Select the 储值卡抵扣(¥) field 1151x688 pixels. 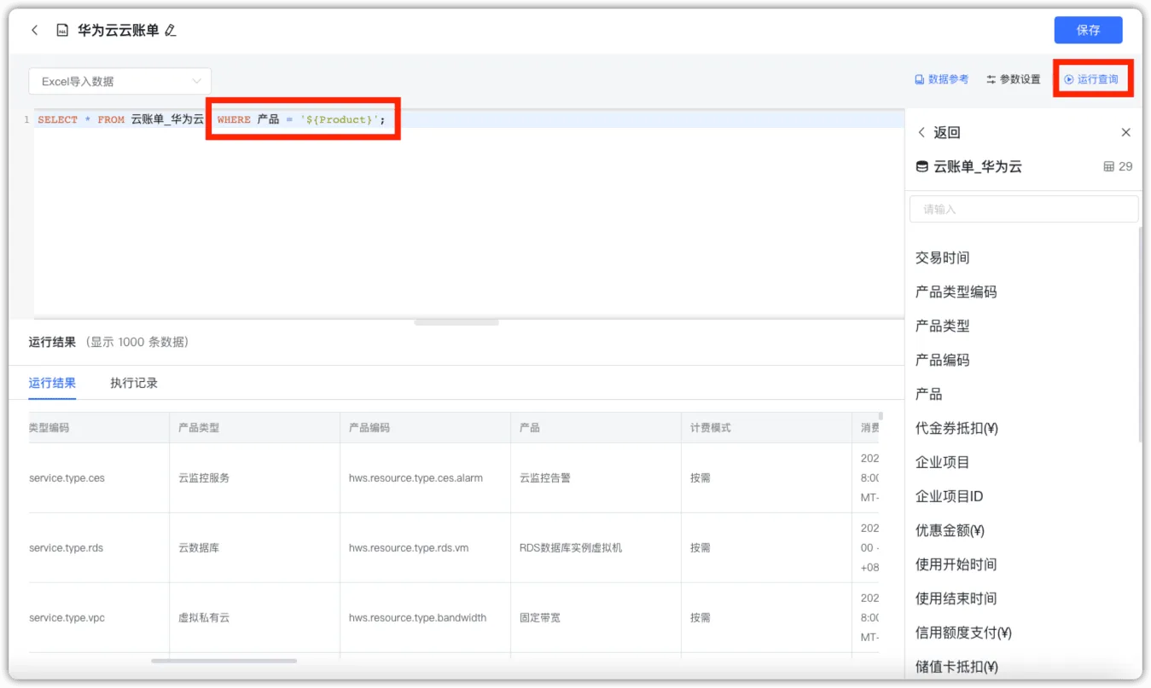[956, 667]
